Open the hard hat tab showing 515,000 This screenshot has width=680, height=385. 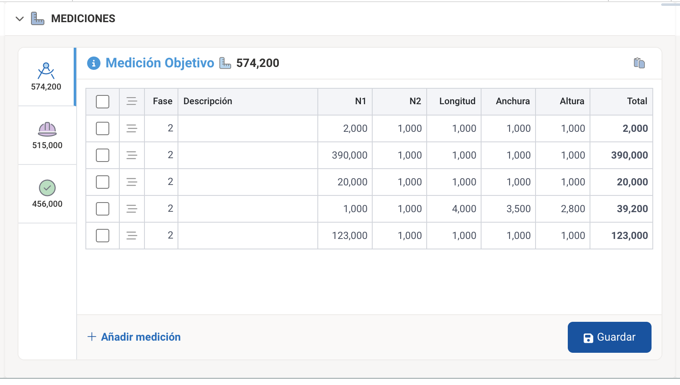[x=47, y=135]
